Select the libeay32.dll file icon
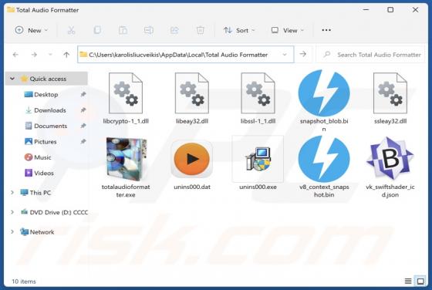432x290 pixels. 192,93
